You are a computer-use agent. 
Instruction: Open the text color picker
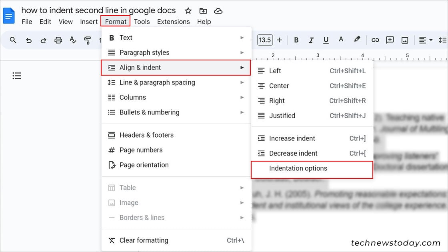tap(341, 40)
